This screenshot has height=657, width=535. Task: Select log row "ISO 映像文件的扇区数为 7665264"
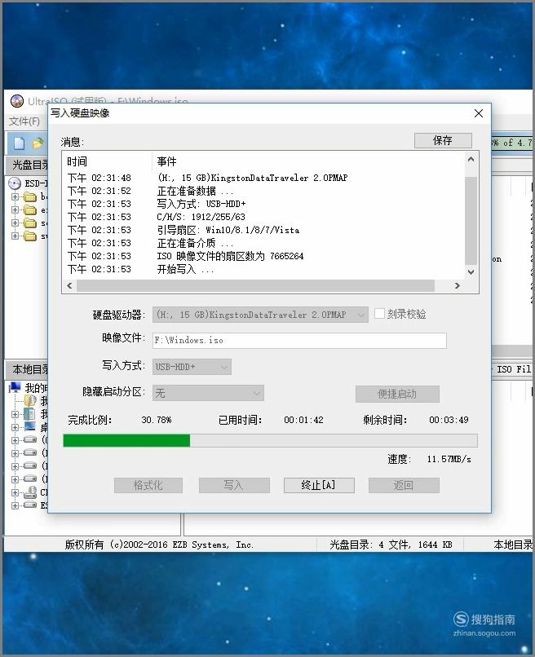263,256
